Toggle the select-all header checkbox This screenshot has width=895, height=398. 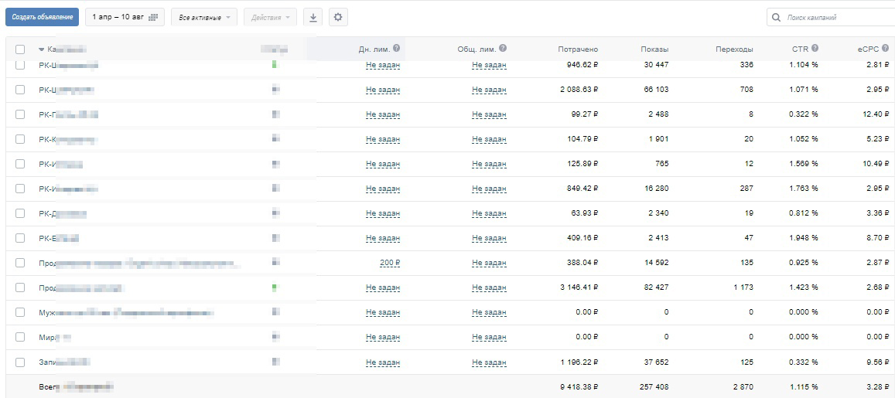click(20, 49)
